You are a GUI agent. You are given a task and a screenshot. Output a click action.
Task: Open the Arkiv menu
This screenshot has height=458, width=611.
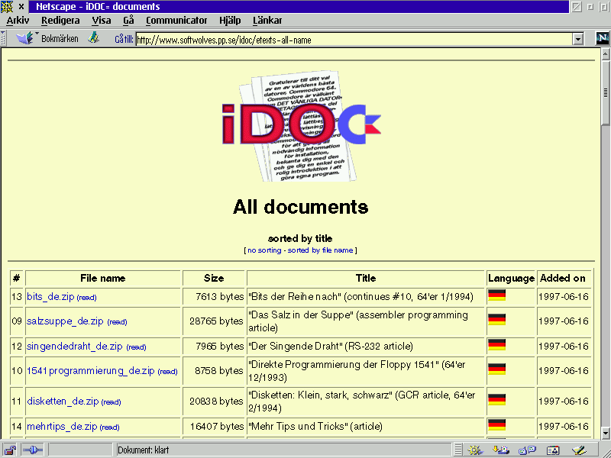click(x=18, y=21)
